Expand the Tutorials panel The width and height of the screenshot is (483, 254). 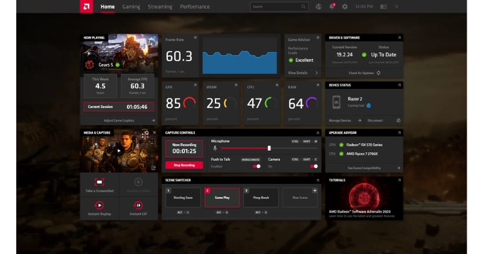click(x=399, y=180)
